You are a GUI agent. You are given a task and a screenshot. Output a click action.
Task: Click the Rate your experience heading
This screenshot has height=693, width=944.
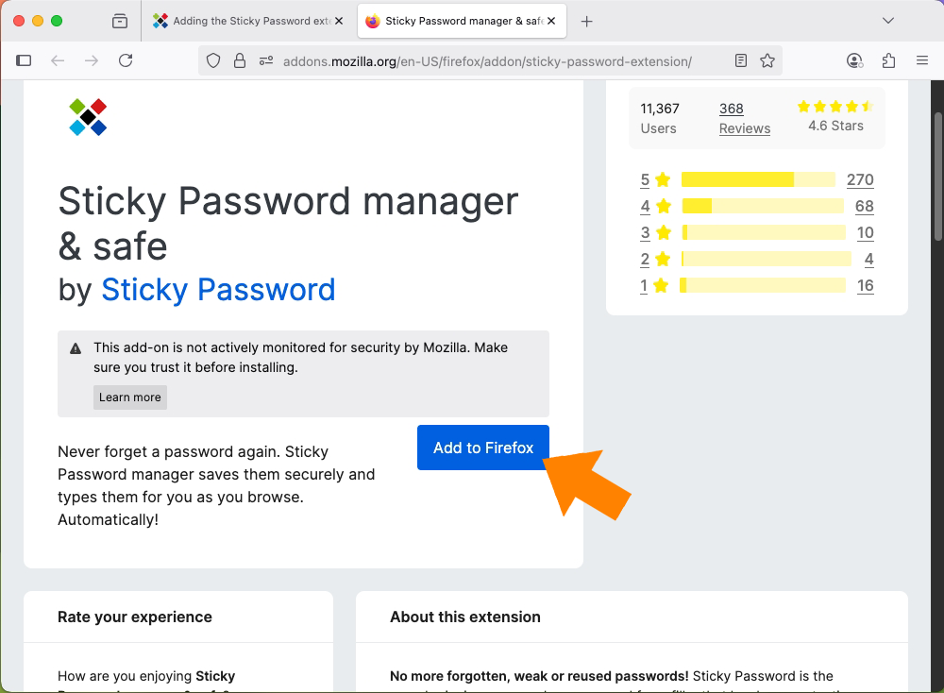coord(135,617)
